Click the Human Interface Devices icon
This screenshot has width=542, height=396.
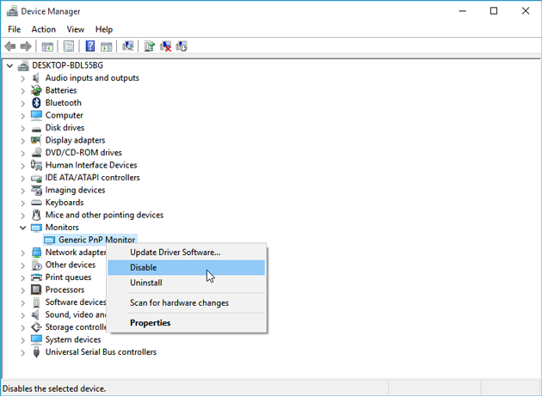coord(36,165)
